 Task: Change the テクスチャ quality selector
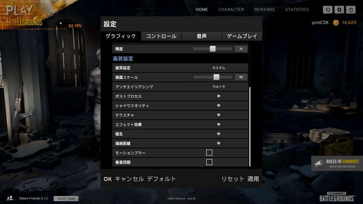pyautogui.click(x=218, y=115)
